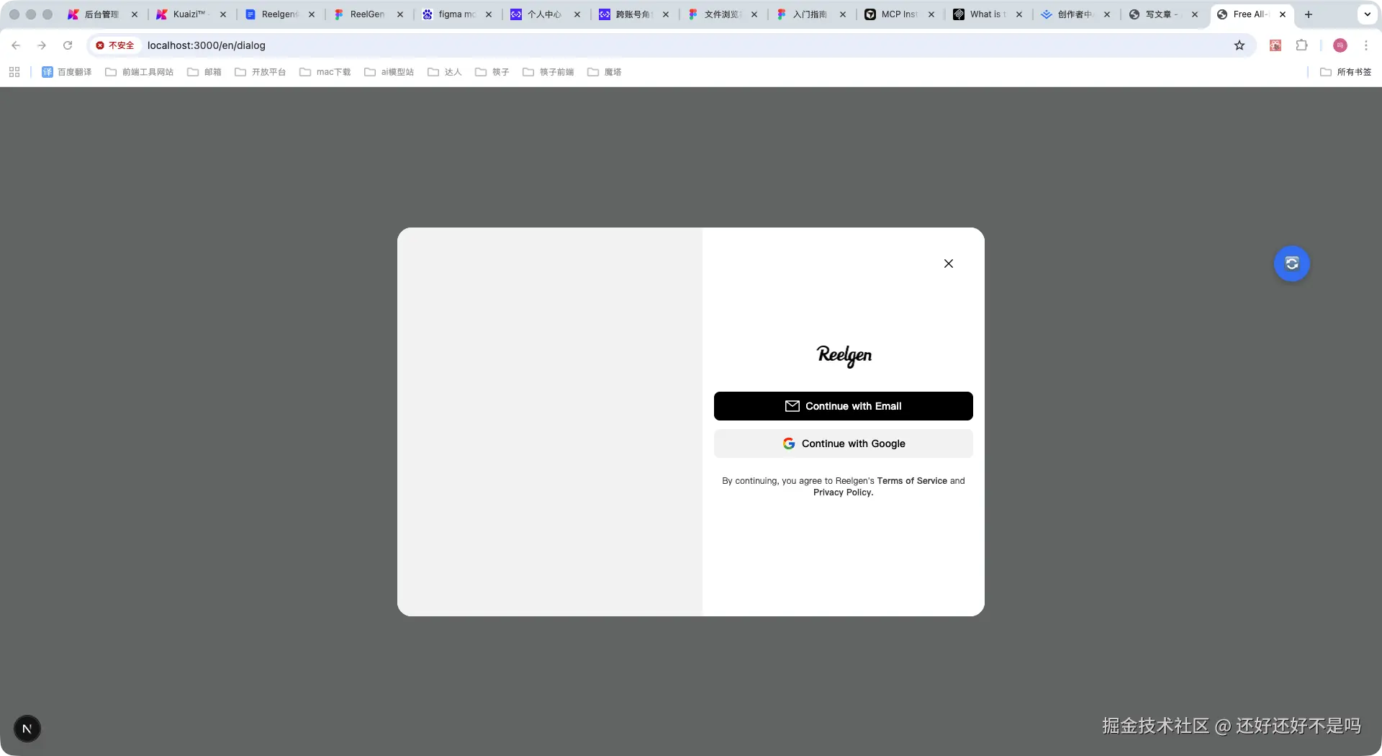Click Continue with Google button
The image size is (1382, 756).
tap(844, 444)
